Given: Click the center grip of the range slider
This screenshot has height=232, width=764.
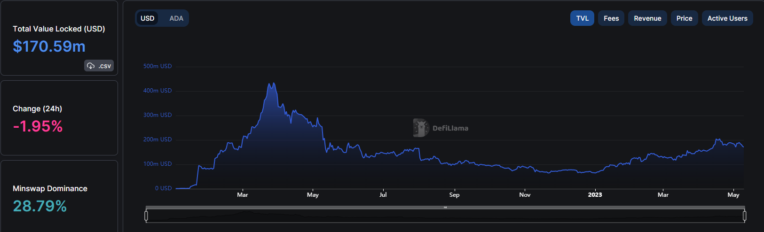Looking at the screenshot, I should click(445, 207).
